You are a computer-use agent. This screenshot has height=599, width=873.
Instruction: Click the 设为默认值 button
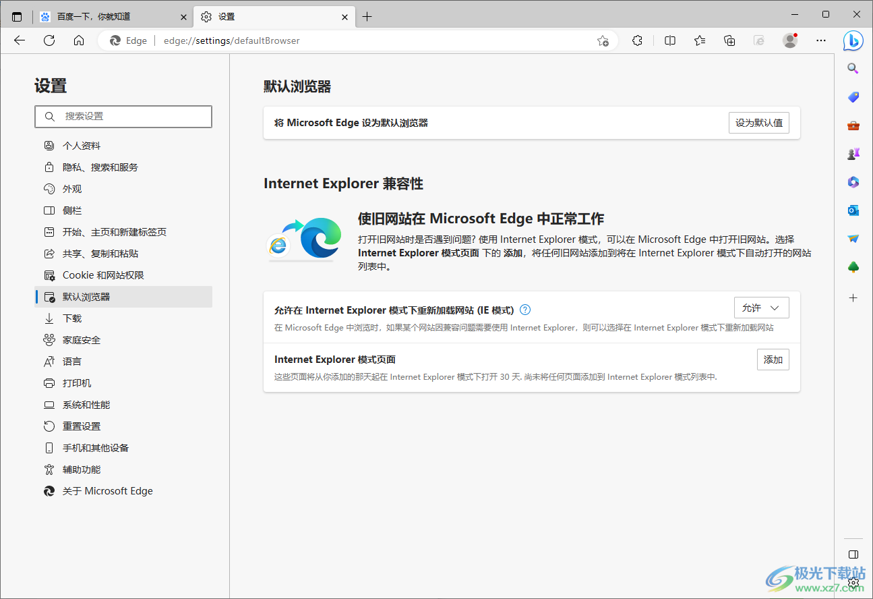tap(759, 123)
